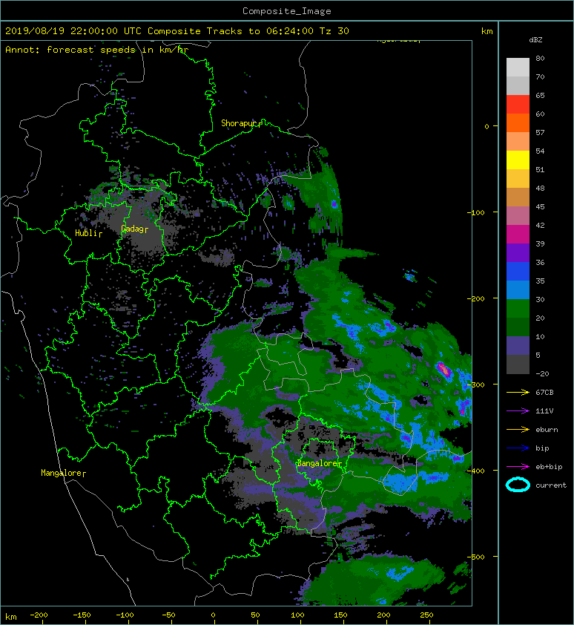Click the 0 tick on vertical km axis
The image size is (574, 625).
[x=486, y=126]
